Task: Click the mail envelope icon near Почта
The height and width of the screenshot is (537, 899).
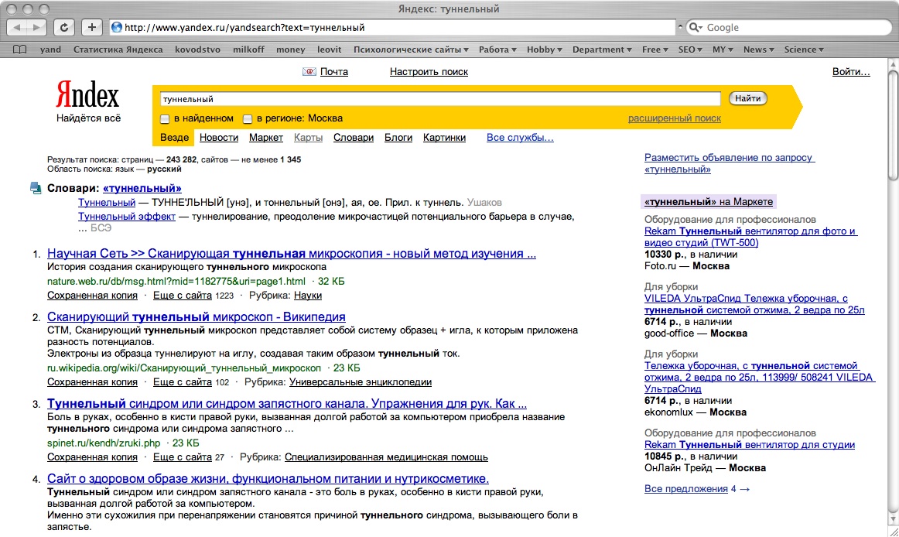Action: pos(309,72)
